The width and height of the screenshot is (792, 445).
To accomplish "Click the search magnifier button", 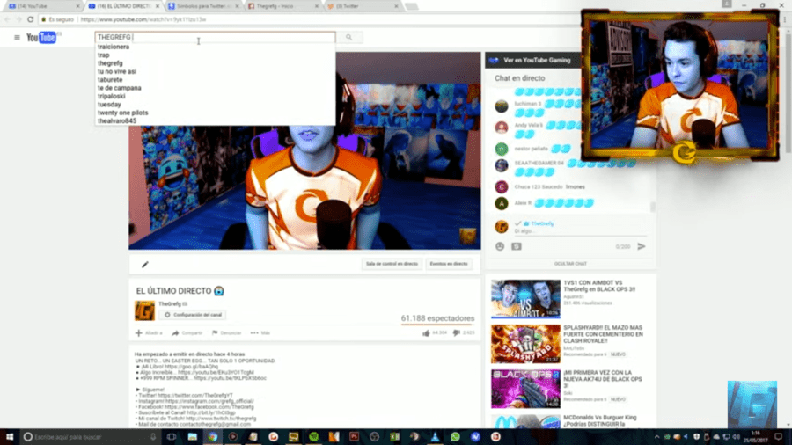I will click(x=348, y=37).
